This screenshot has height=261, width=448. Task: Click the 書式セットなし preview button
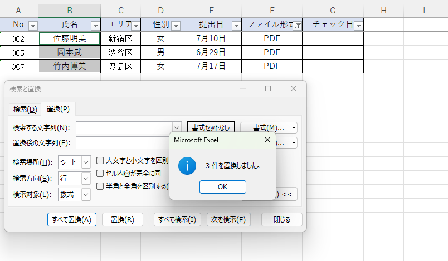(x=211, y=128)
